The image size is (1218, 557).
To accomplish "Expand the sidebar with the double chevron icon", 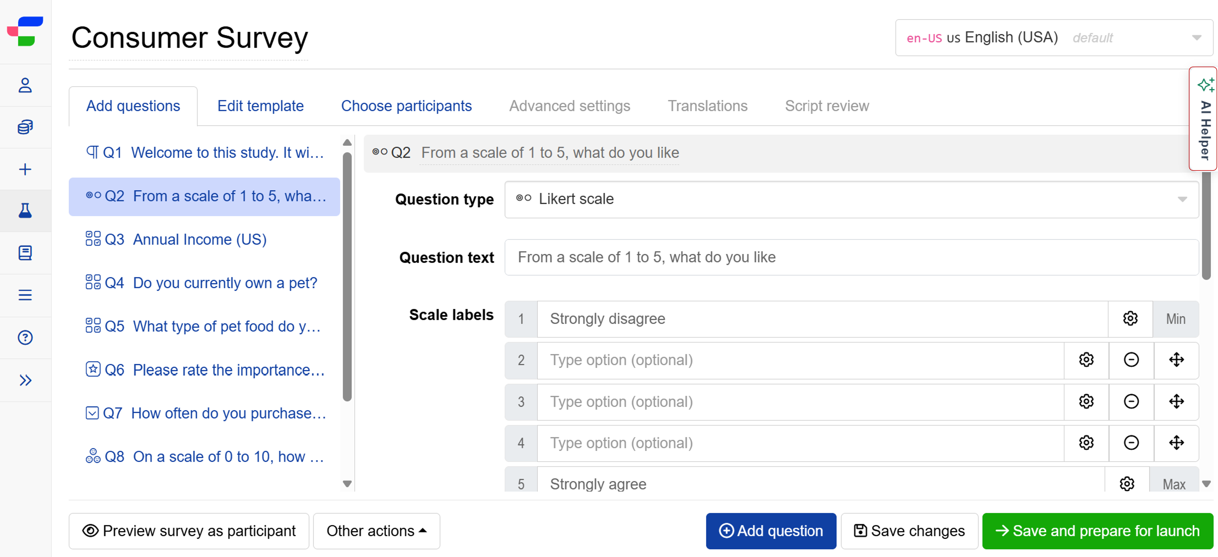I will point(25,380).
